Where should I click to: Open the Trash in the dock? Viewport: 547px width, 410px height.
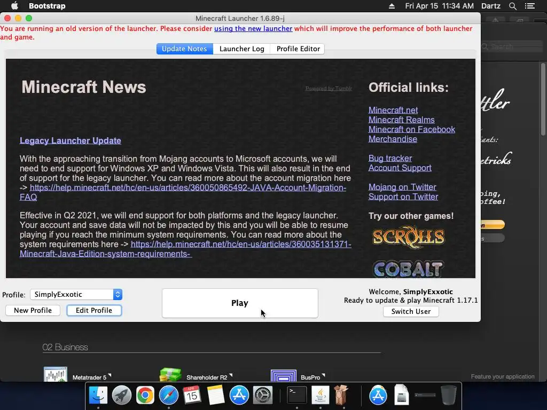coord(448,395)
